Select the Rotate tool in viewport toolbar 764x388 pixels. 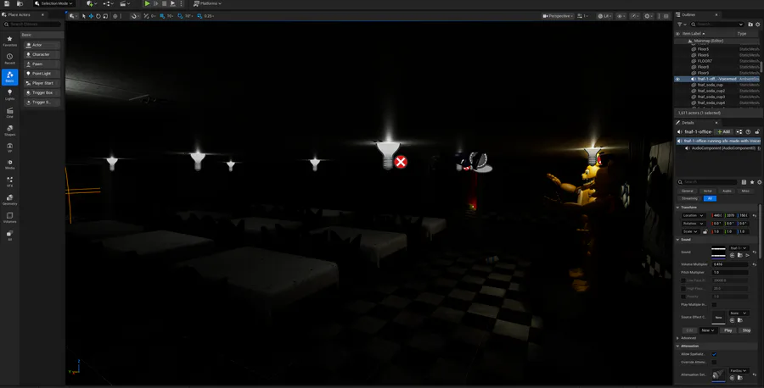pos(98,16)
